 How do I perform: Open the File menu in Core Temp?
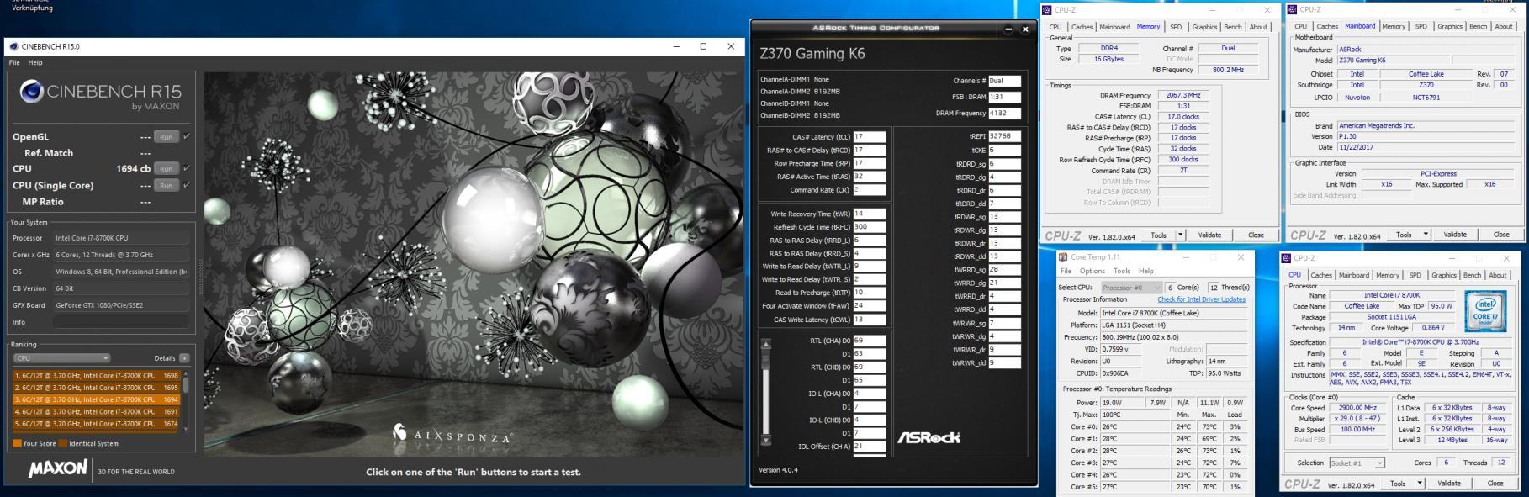click(1066, 271)
